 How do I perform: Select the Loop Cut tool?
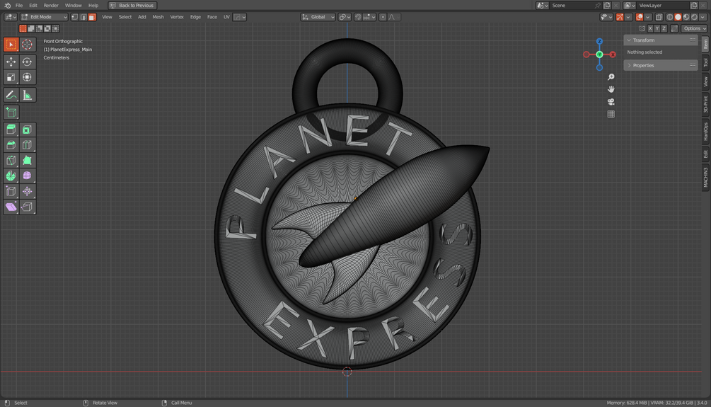pyautogui.click(x=27, y=145)
